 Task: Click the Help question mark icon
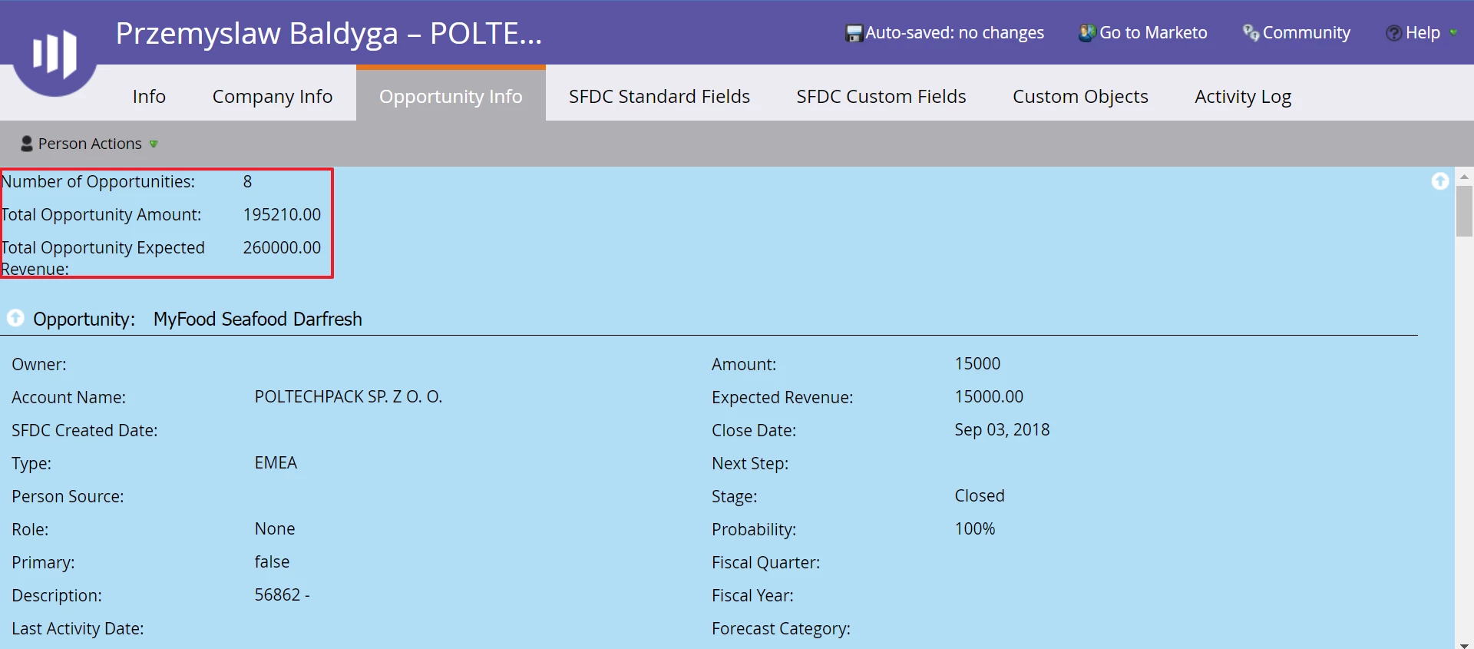[1393, 33]
